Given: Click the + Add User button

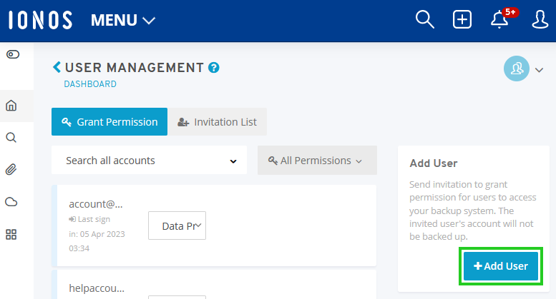Looking at the screenshot, I should coord(501,265).
